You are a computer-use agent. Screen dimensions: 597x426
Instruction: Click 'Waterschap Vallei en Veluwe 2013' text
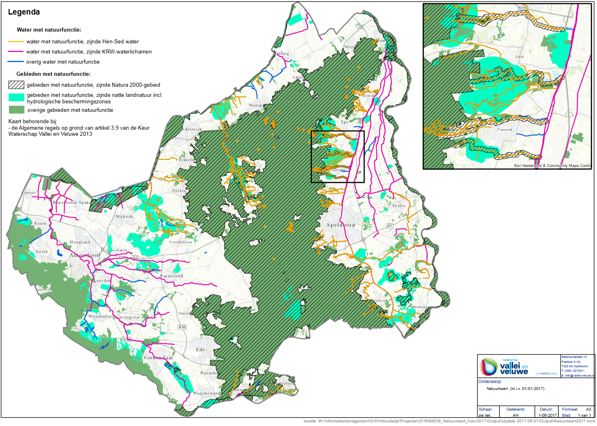tap(50, 134)
